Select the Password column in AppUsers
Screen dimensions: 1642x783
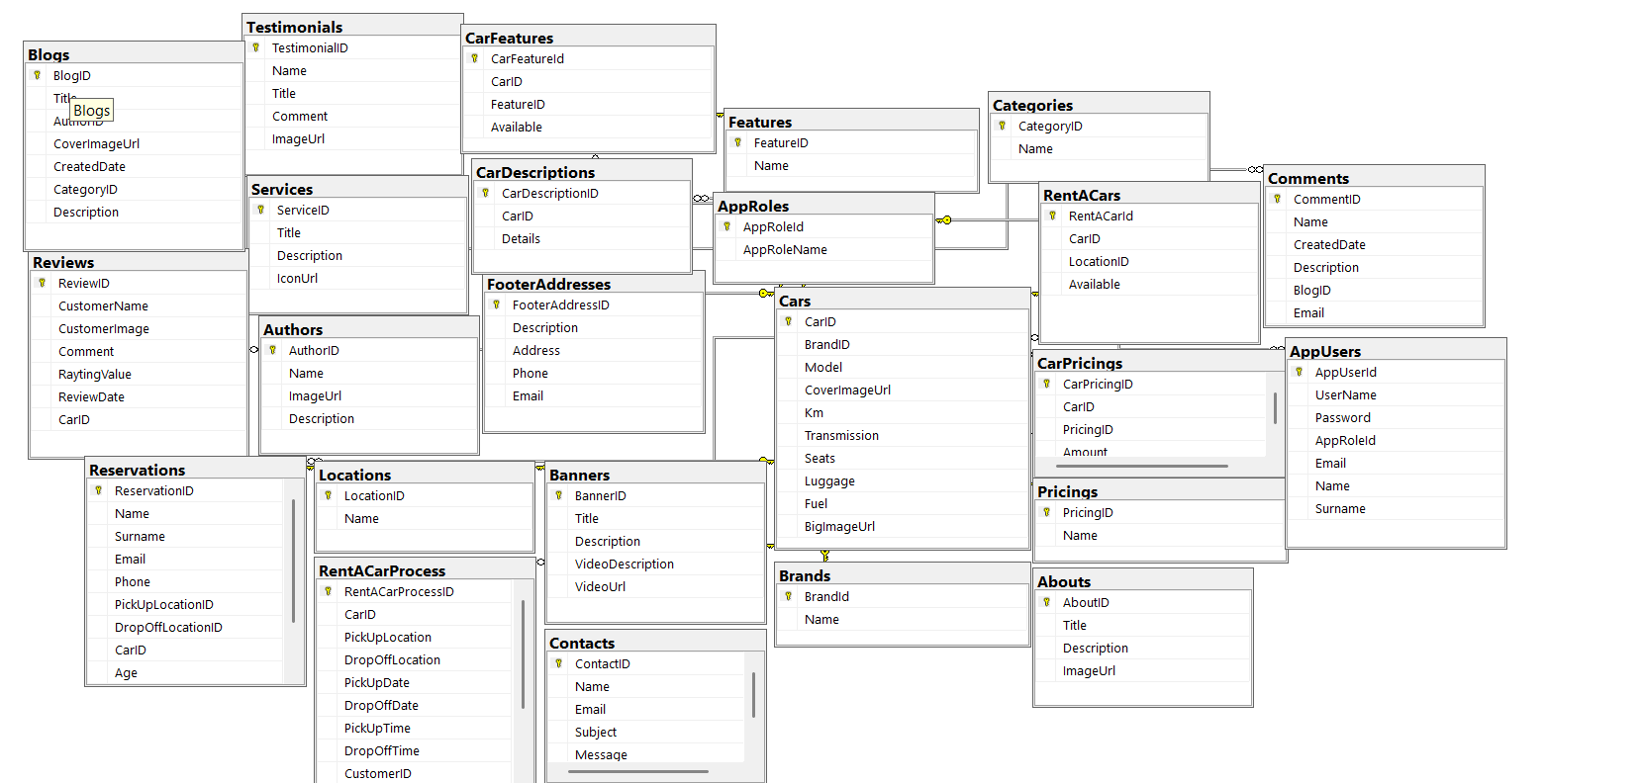(1342, 417)
